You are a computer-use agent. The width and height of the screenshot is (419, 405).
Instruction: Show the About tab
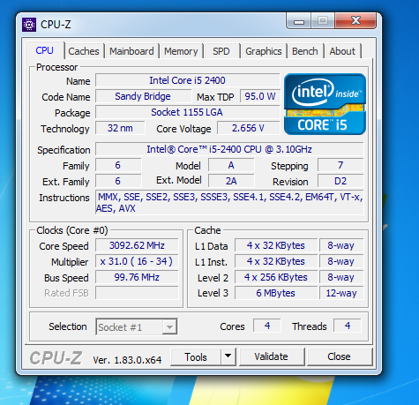[x=342, y=51]
